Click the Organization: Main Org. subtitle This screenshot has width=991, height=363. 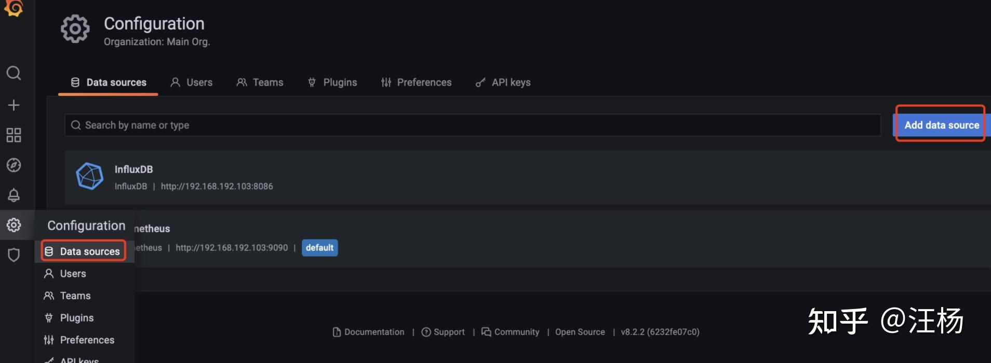[x=157, y=42]
